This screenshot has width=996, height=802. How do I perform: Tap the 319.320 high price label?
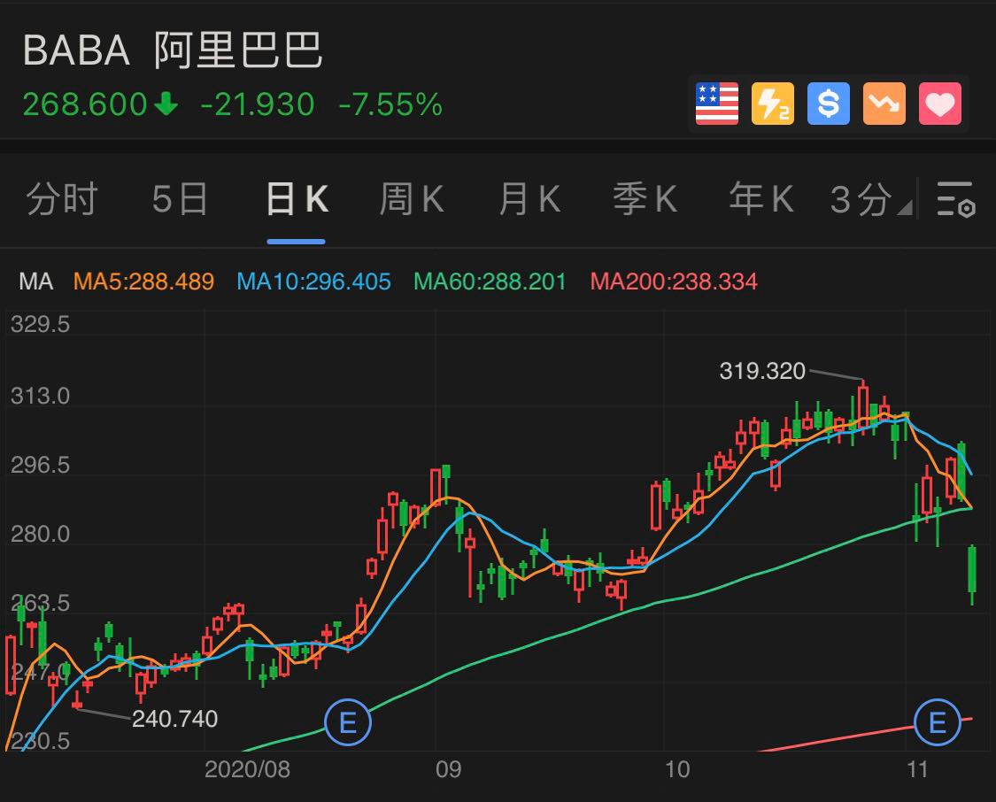(x=762, y=371)
